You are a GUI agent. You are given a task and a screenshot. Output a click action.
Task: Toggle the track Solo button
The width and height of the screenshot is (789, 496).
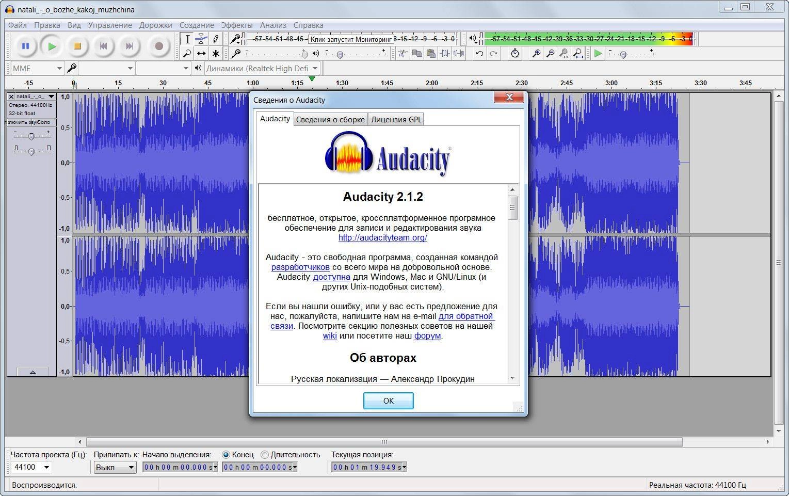(x=44, y=122)
